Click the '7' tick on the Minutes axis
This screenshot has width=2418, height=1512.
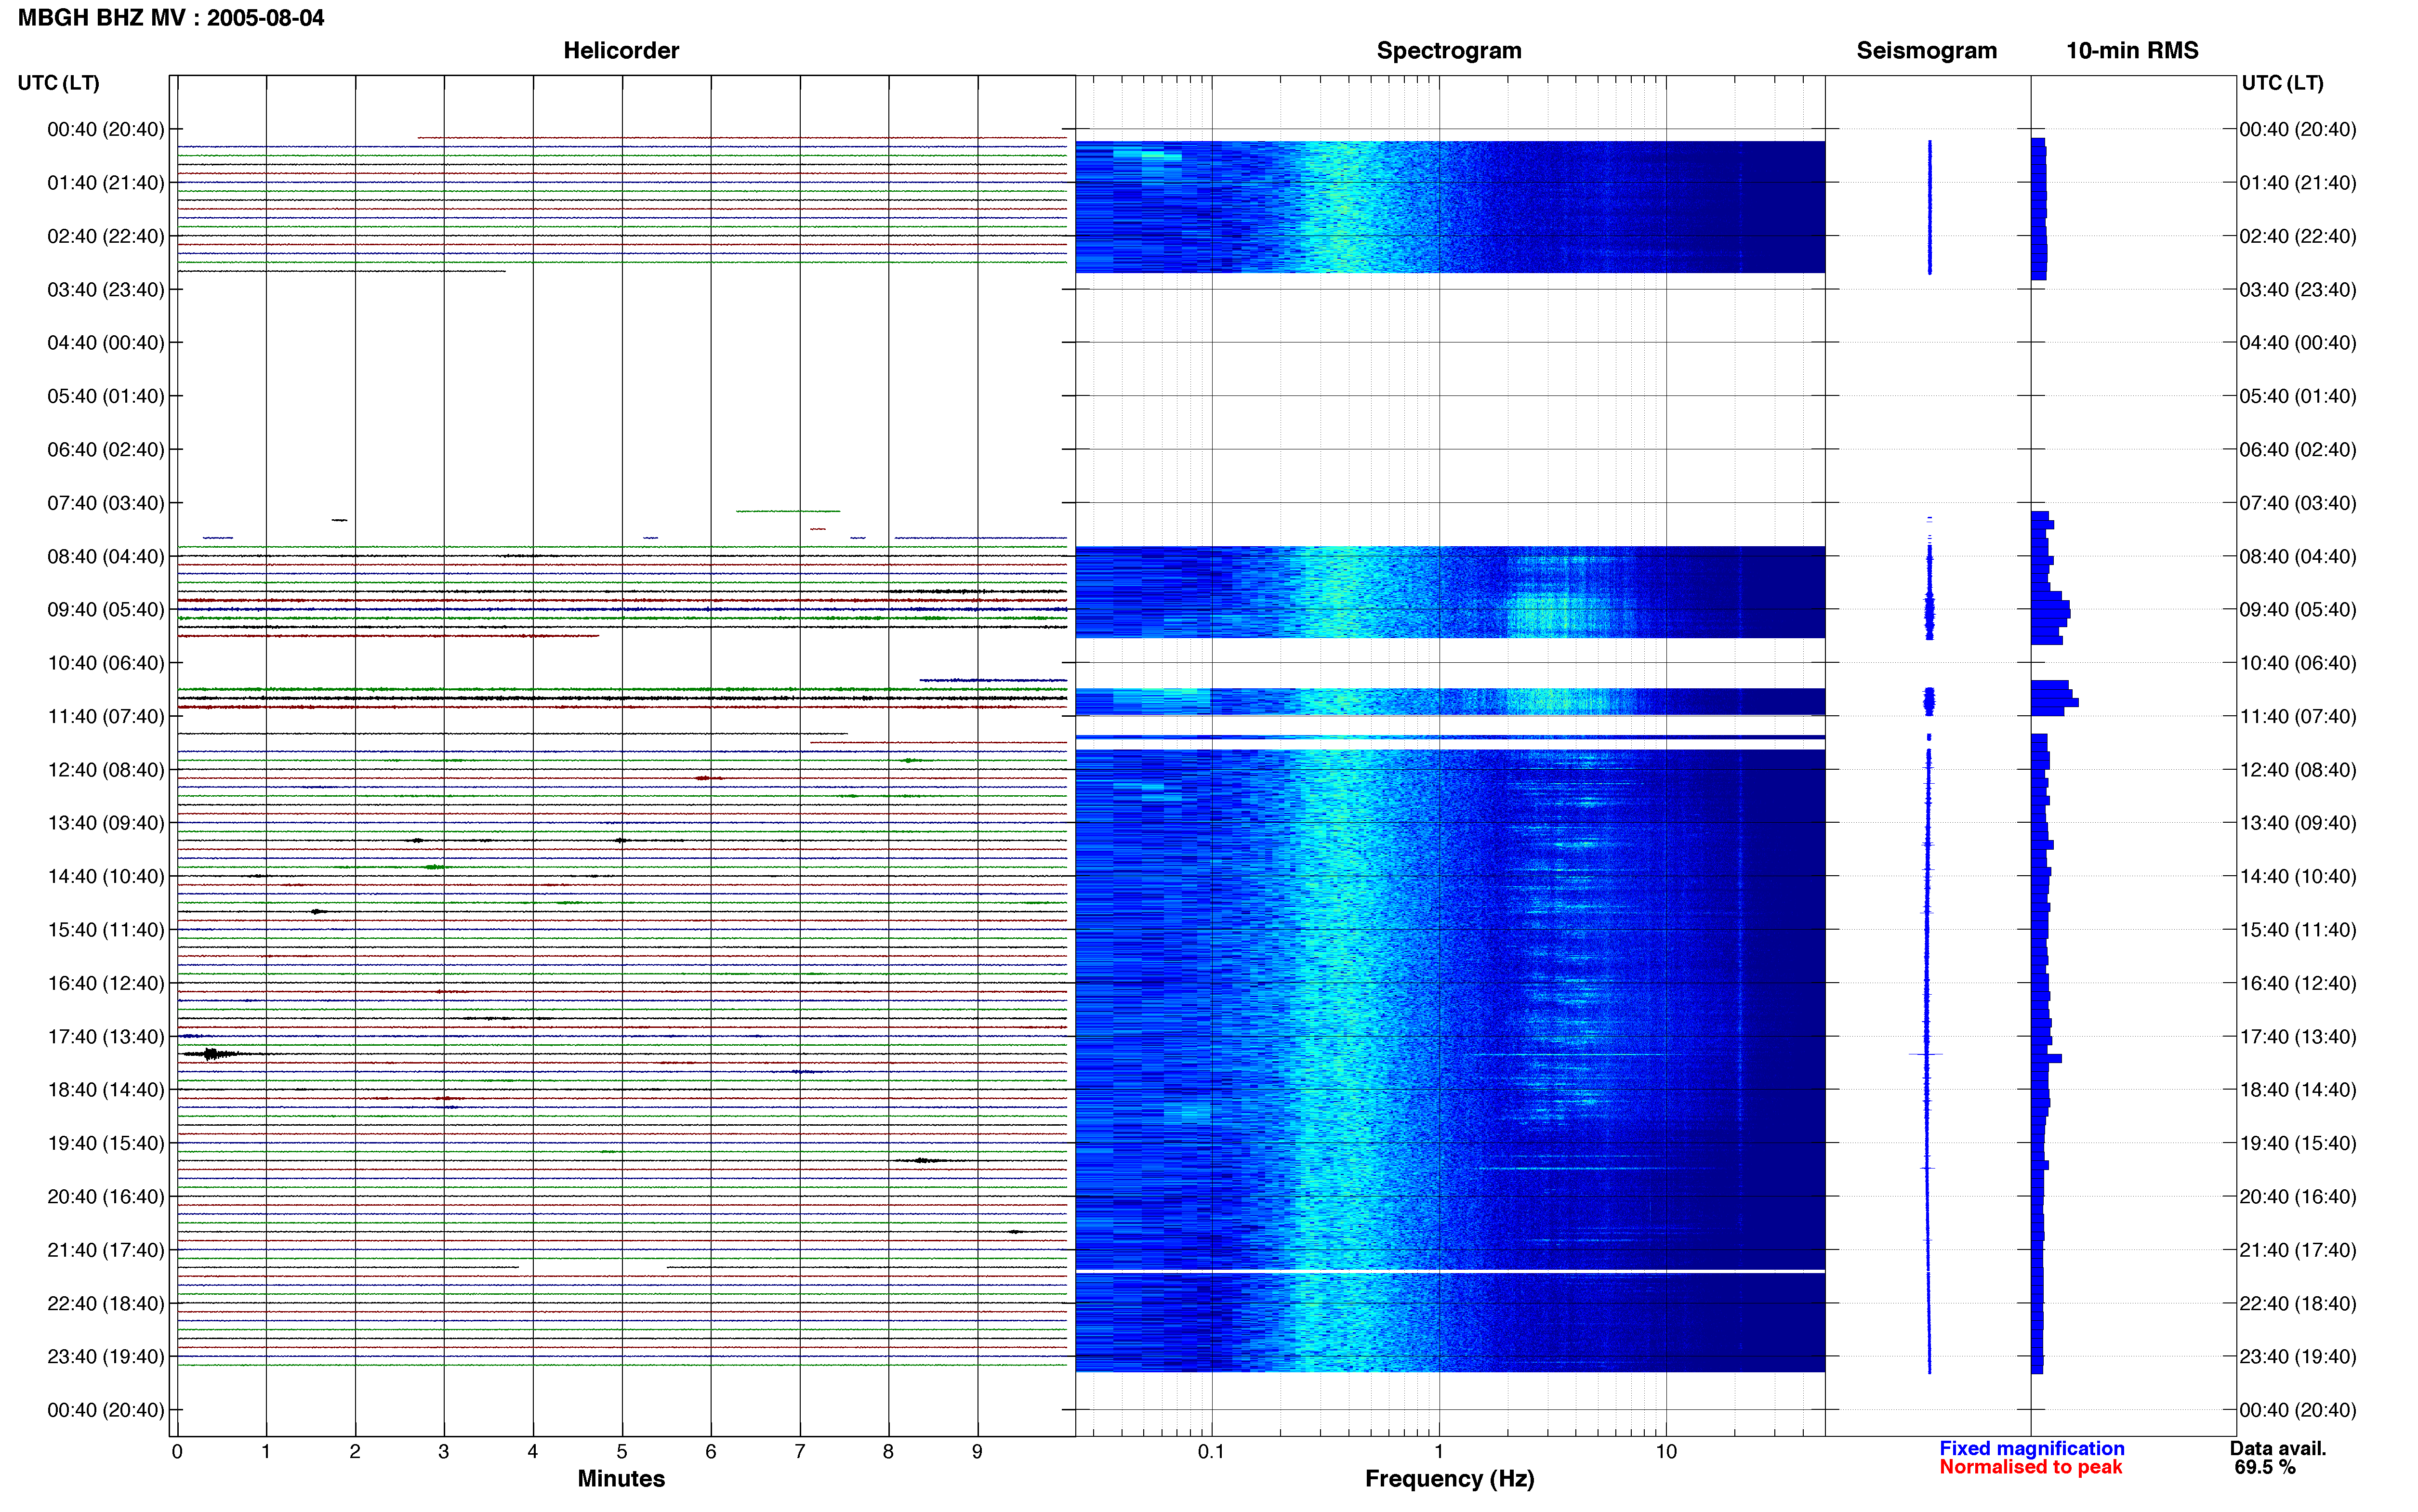click(x=800, y=1451)
